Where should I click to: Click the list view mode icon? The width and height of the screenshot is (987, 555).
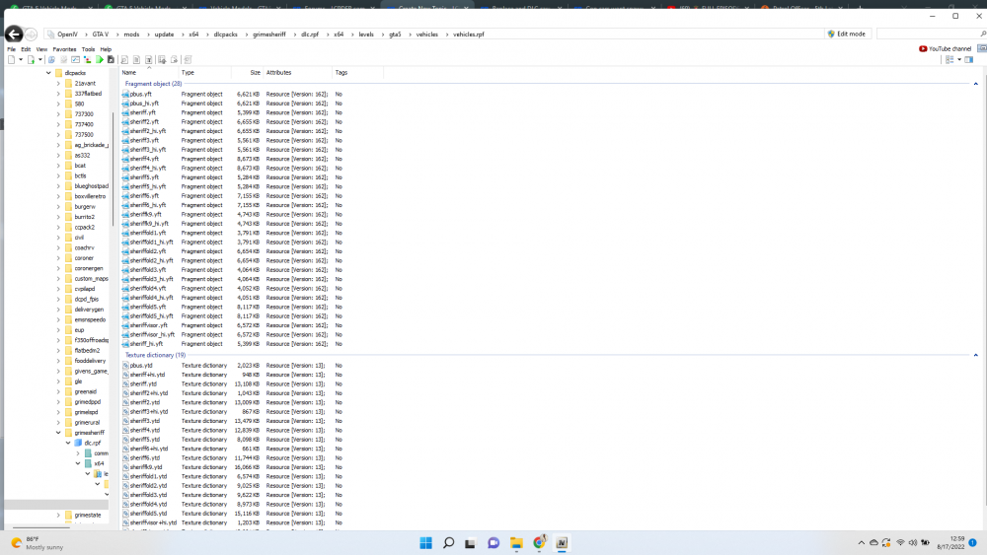pyautogui.click(x=949, y=60)
